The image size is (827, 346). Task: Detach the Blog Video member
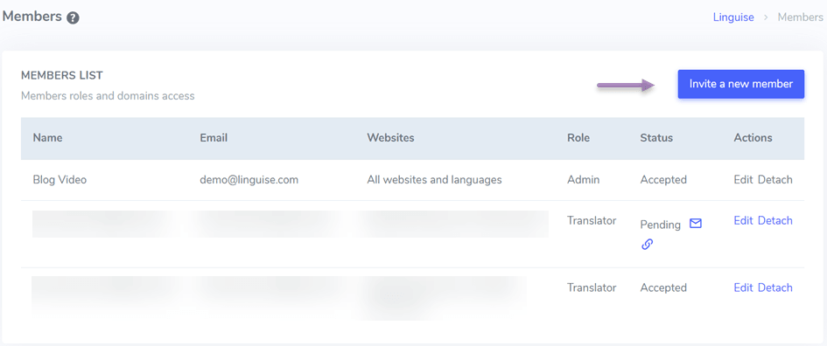(774, 180)
